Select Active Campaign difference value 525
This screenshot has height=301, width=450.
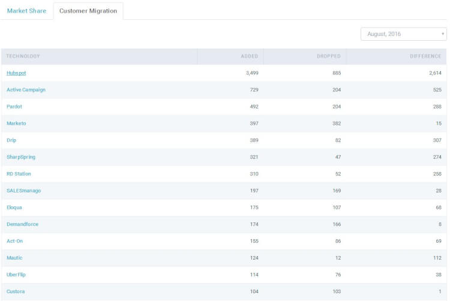437,90
